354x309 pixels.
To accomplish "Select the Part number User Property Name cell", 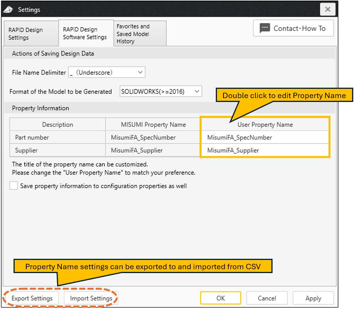I will tap(265, 138).
